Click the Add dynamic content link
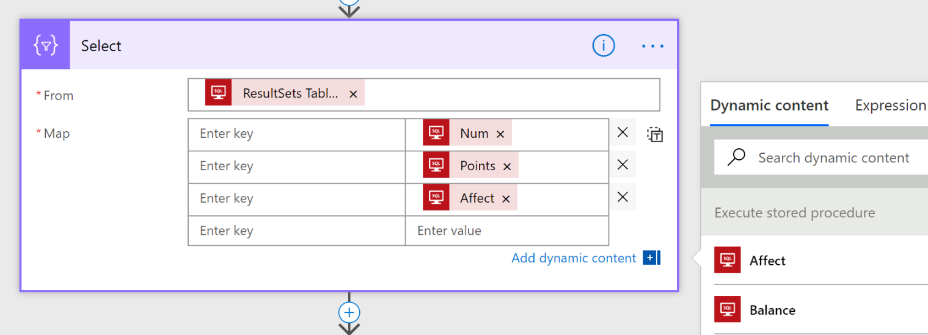 click(573, 258)
